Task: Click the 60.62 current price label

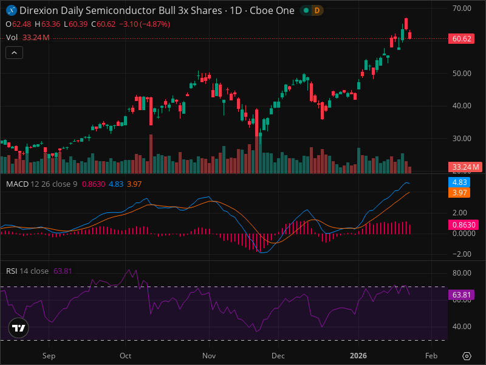Action: [461, 39]
